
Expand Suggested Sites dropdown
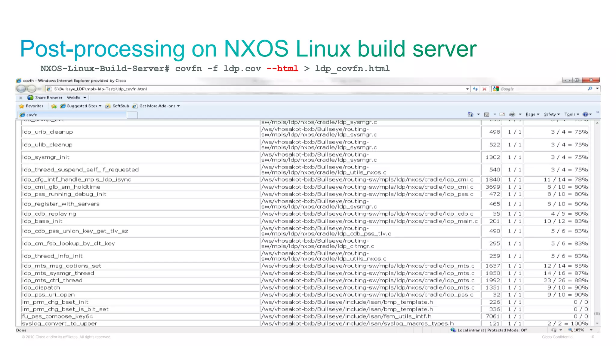point(100,106)
